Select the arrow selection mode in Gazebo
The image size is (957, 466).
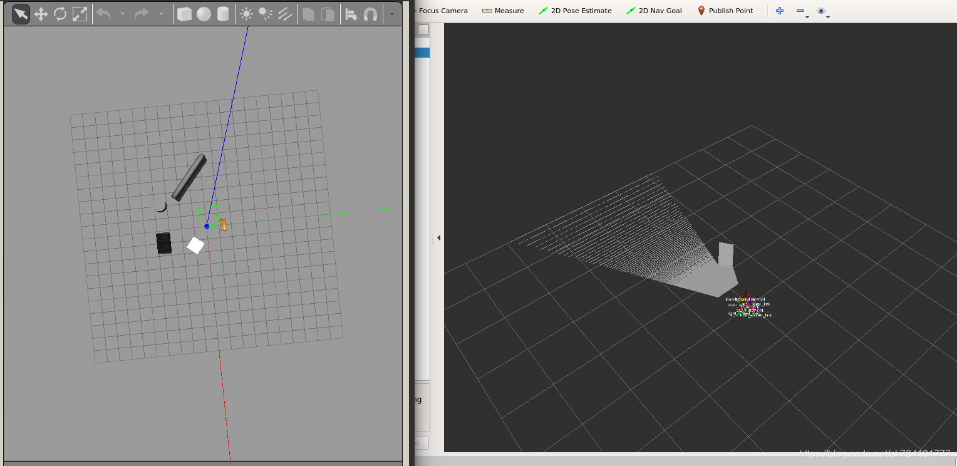(21, 14)
